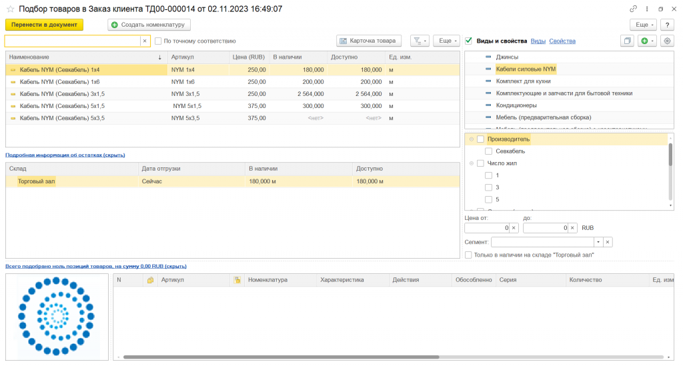Open help with the question mark button
683x366 pixels.
point(667,25)
